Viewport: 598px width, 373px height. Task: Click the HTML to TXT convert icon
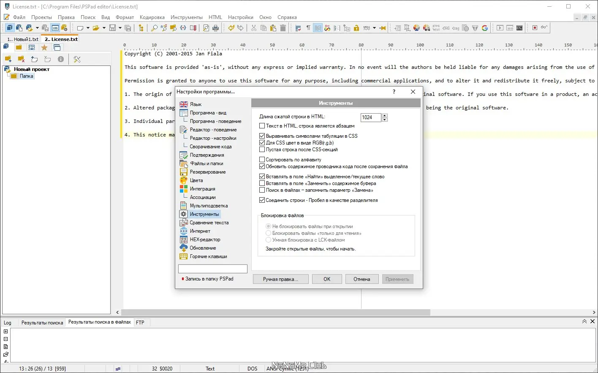(436, 28)
